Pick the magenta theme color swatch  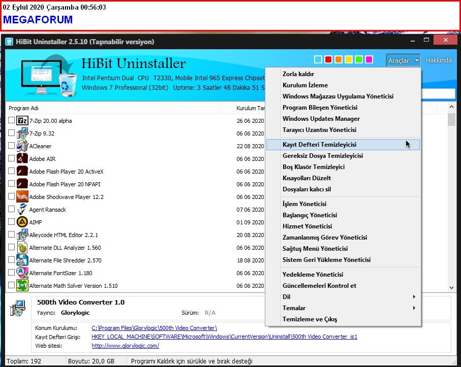click(x=369, y=59)
